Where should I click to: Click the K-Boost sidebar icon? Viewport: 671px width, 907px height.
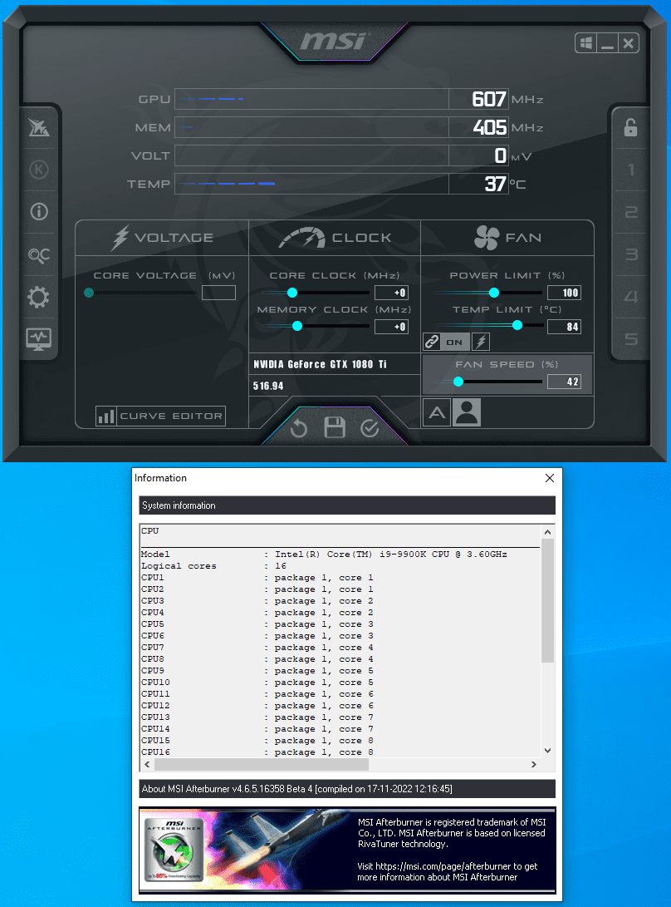coord(39,170)
